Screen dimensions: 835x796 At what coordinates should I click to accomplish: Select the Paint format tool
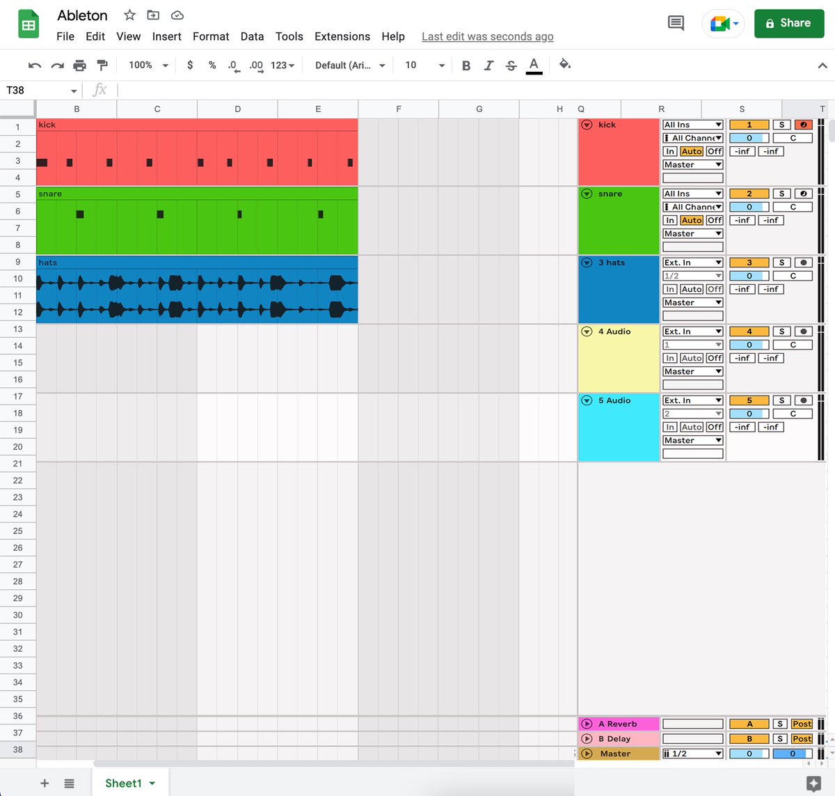(102, 65)
